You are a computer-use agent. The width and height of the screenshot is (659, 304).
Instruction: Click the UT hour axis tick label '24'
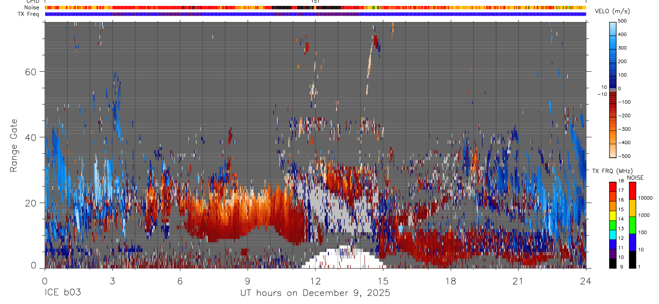tap(586, 281)
